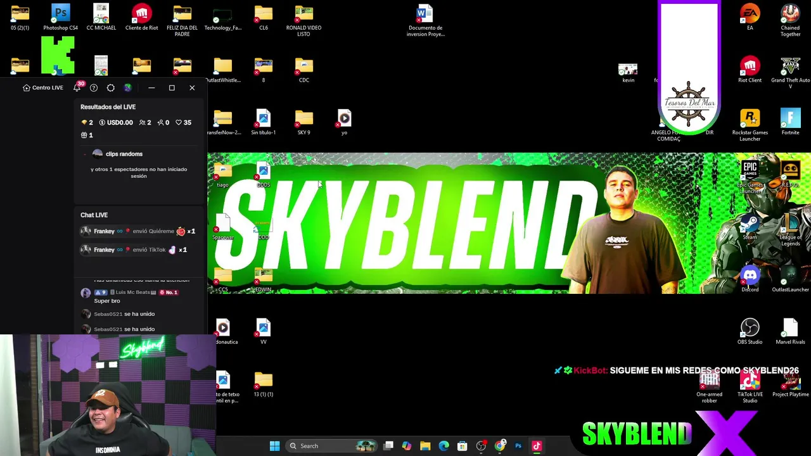
Task: Select the 13 (1) (1) folder
Action: pyautogui.click(x=263, y=384)
